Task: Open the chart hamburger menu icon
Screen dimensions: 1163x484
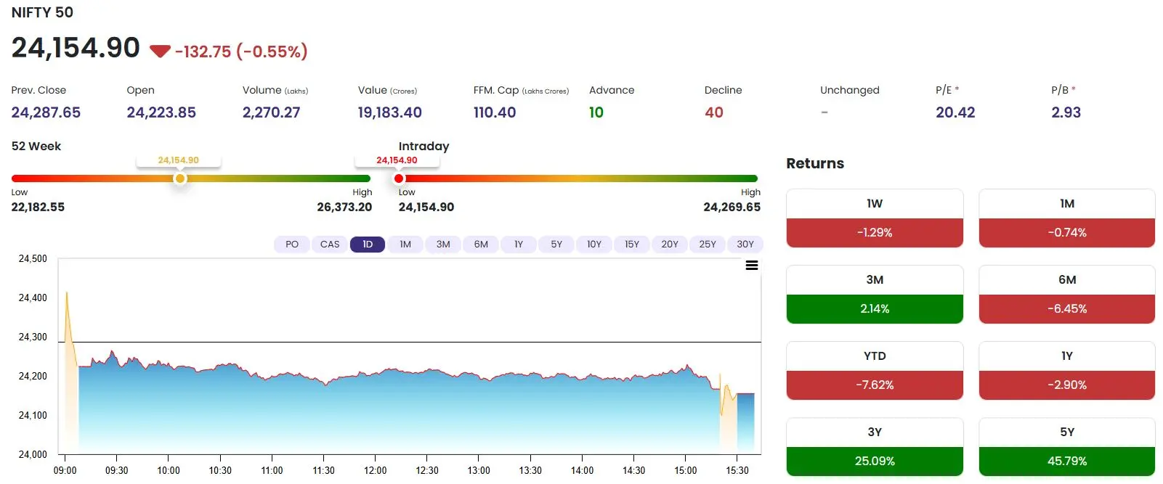Action: click(752, 266)
